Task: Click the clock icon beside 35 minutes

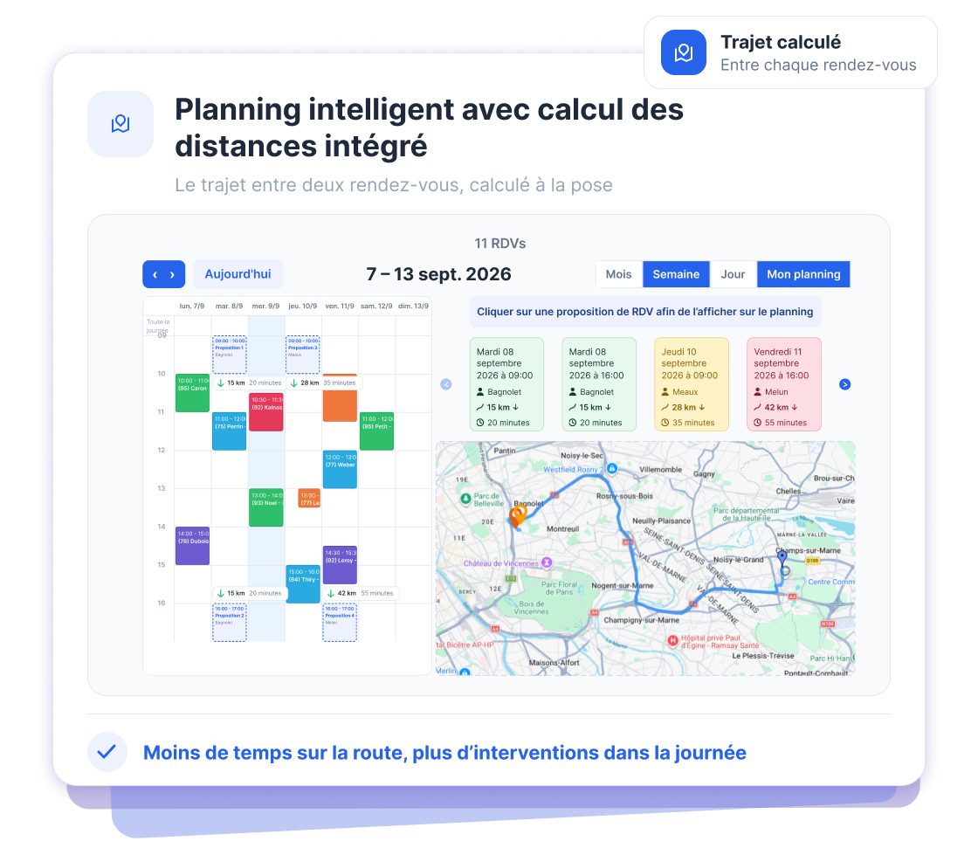Action: (665, 423)
